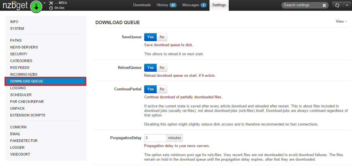Switch to the Downloads tab
The width and height of the screenshot is (352, 168).
coord(142,5)
